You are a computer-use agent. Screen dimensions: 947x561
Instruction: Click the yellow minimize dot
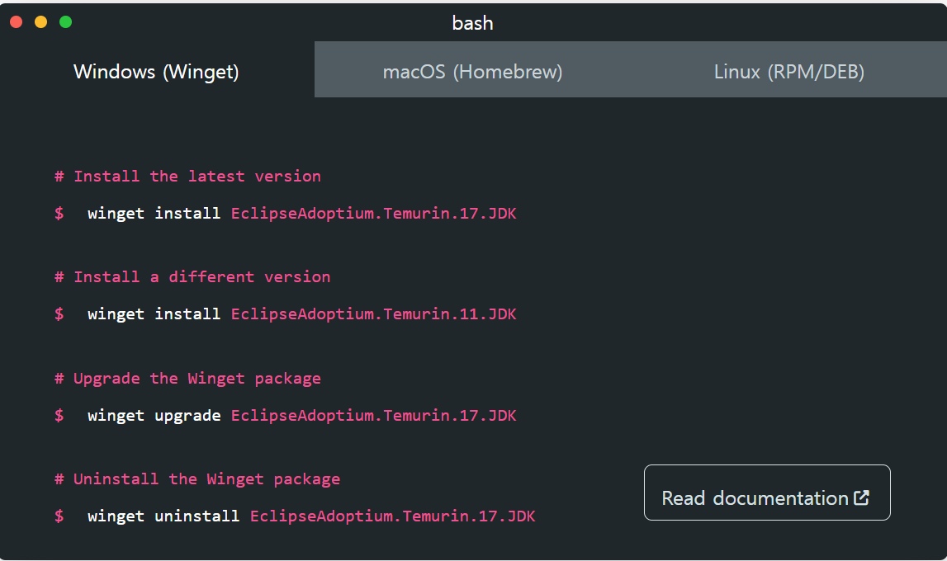pos(41,22)
